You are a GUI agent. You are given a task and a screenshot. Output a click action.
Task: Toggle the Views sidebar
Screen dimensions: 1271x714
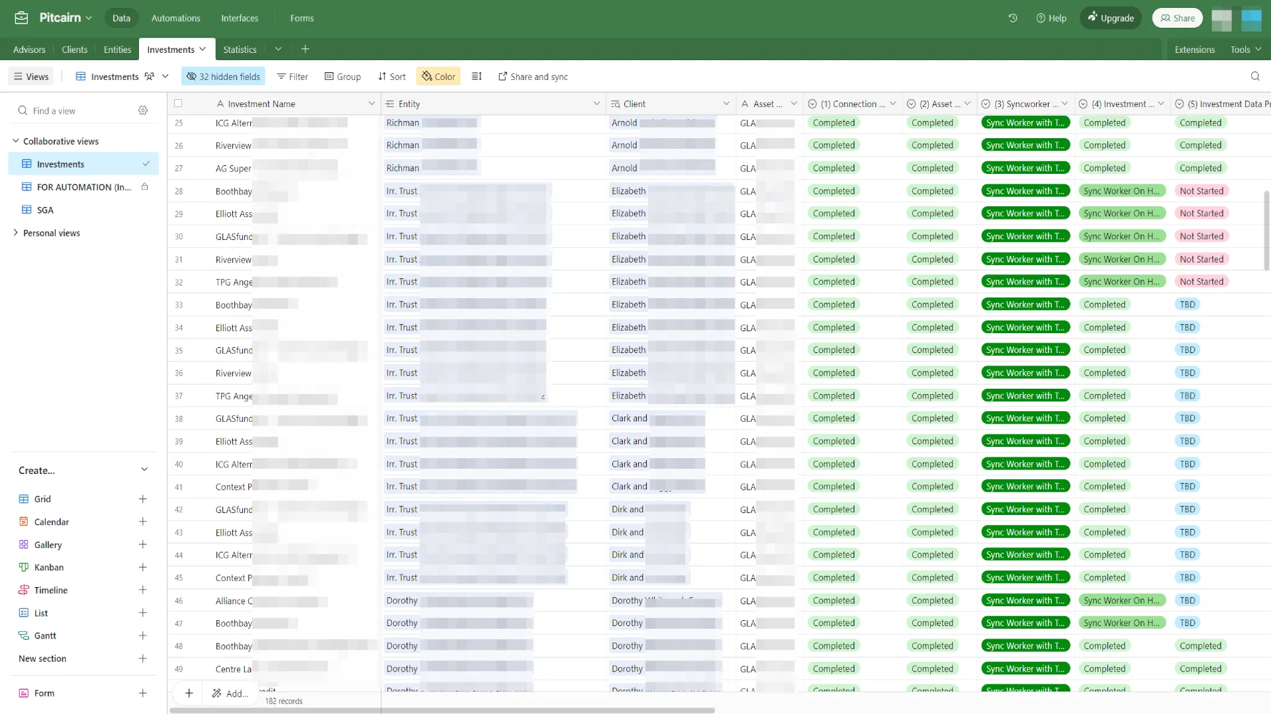[x=31, y=77]
